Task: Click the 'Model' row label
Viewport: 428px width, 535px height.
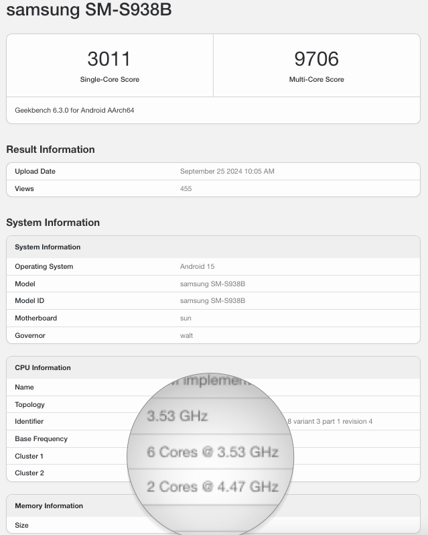Action: click(25, 284)
